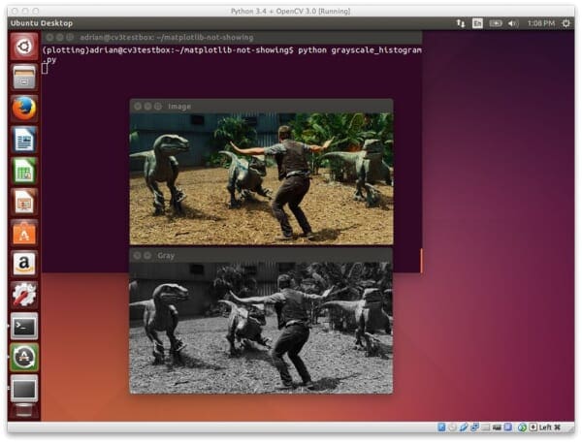
Task: Launch Firefox web browser
Action: click(24, 108)
